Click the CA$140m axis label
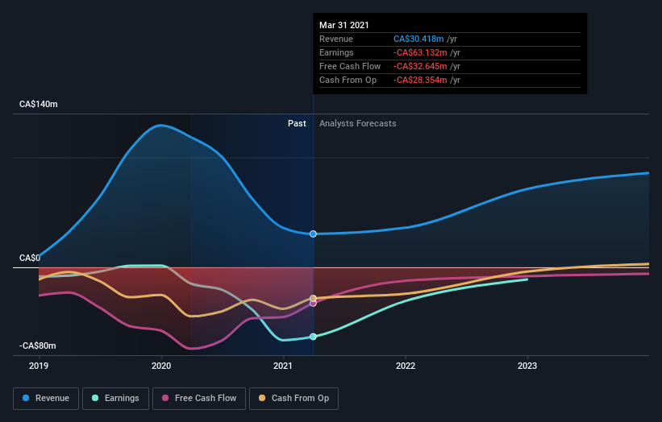 pos(39,104)
